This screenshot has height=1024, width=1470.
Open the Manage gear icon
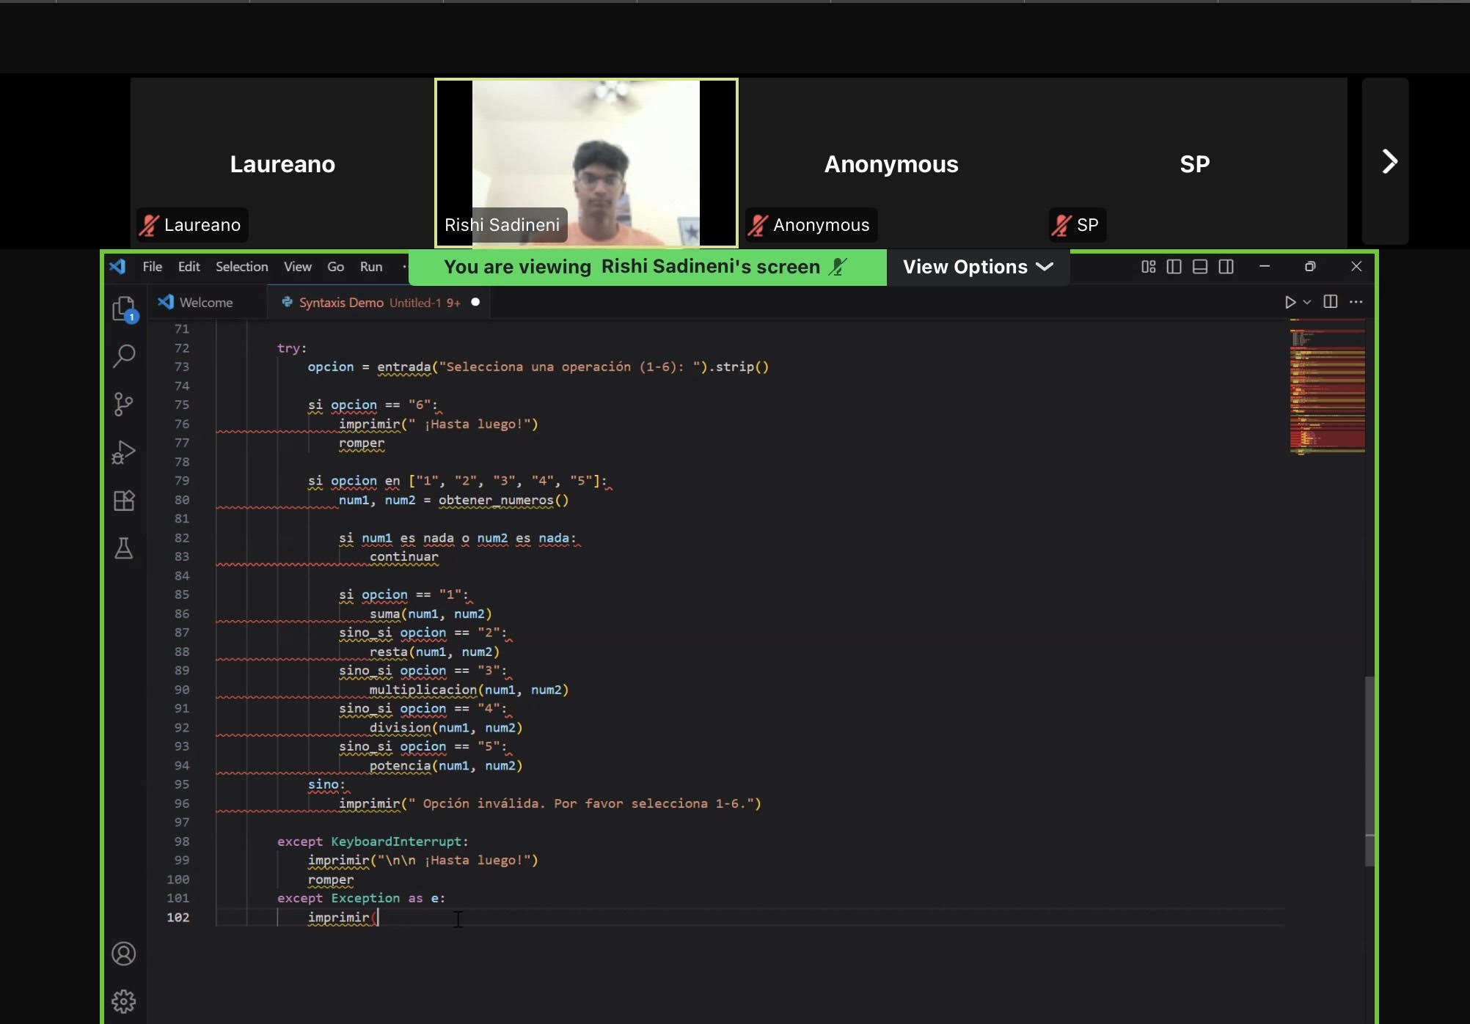pos(124,1001)
